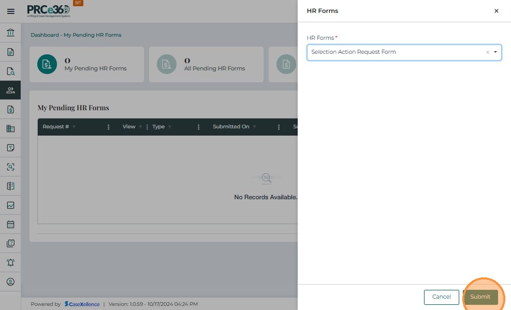Click the PRCe360 logo
Viewport: 511px width, 310px height.
click(x=48, y=11)
